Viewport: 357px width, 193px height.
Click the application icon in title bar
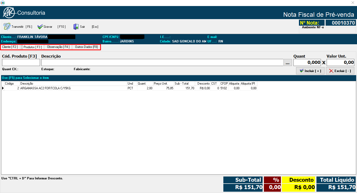(2, 2)
